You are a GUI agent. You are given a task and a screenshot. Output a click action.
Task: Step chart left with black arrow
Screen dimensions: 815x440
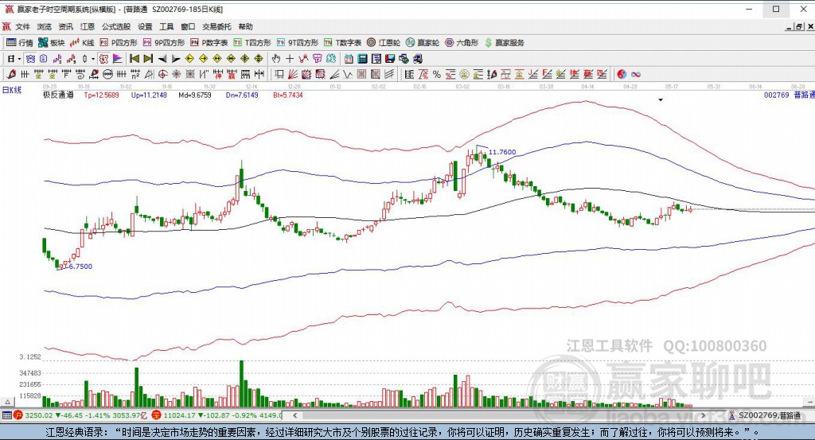(x=162, y=59)
